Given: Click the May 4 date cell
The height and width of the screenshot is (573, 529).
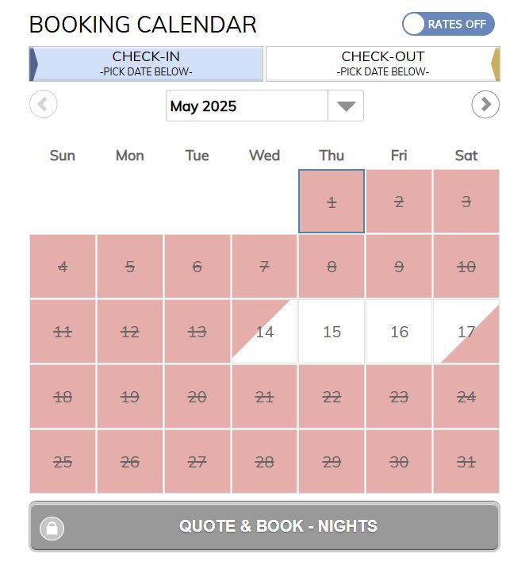Looking at the screenshot, I should [x=63, y=267].
